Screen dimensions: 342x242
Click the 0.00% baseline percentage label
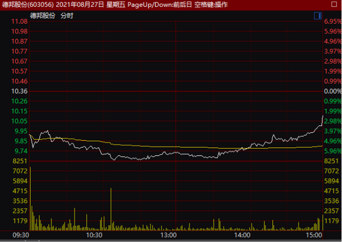coord(333,91)
